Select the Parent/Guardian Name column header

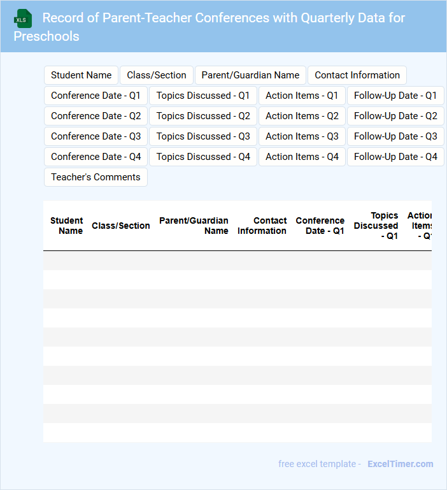pos(194,226)
